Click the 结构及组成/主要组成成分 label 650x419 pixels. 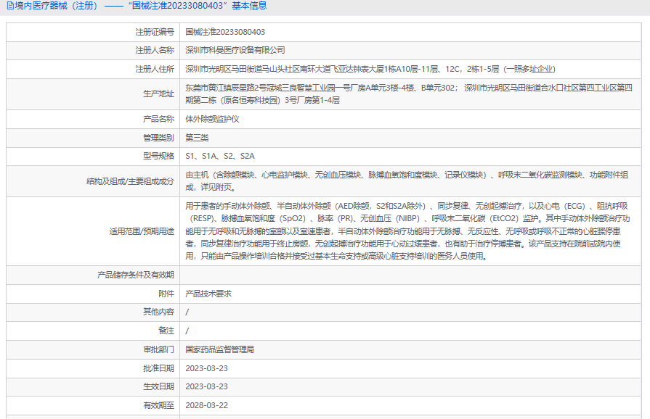(x=130, y=181)
